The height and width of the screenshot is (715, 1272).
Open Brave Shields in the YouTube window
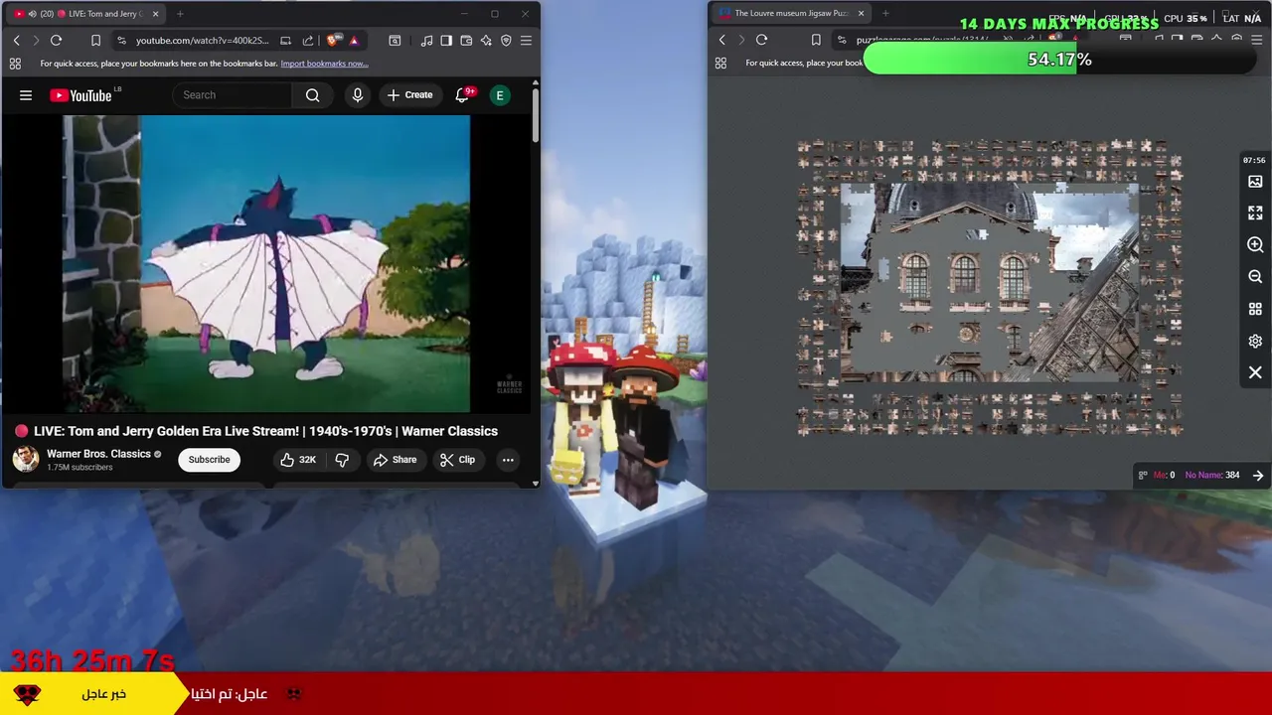[333, 41]
